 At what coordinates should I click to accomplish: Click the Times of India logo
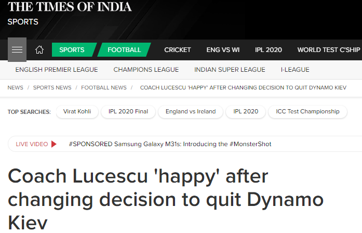[x=70, y=6]
